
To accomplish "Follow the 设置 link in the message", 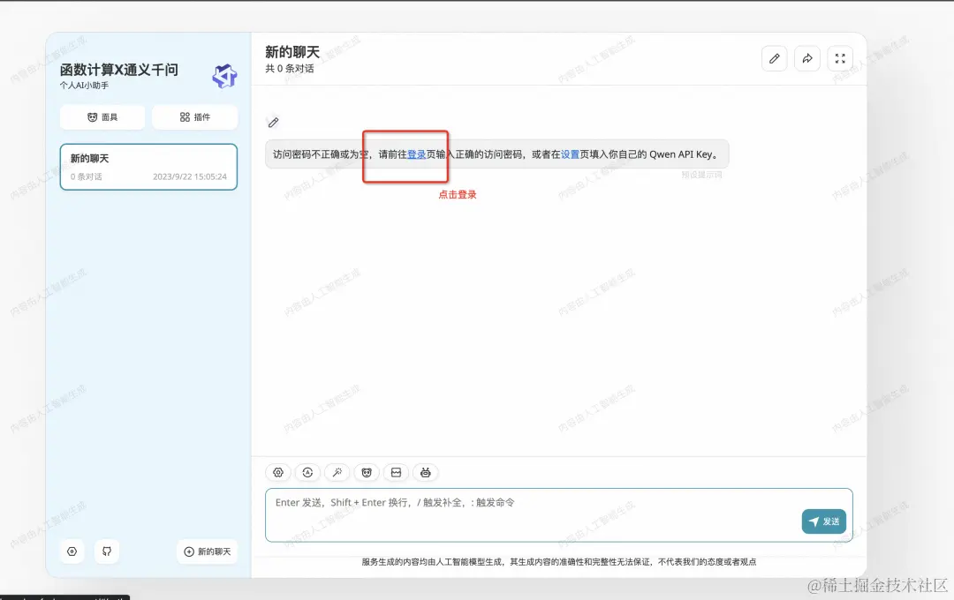I will 570,154.
